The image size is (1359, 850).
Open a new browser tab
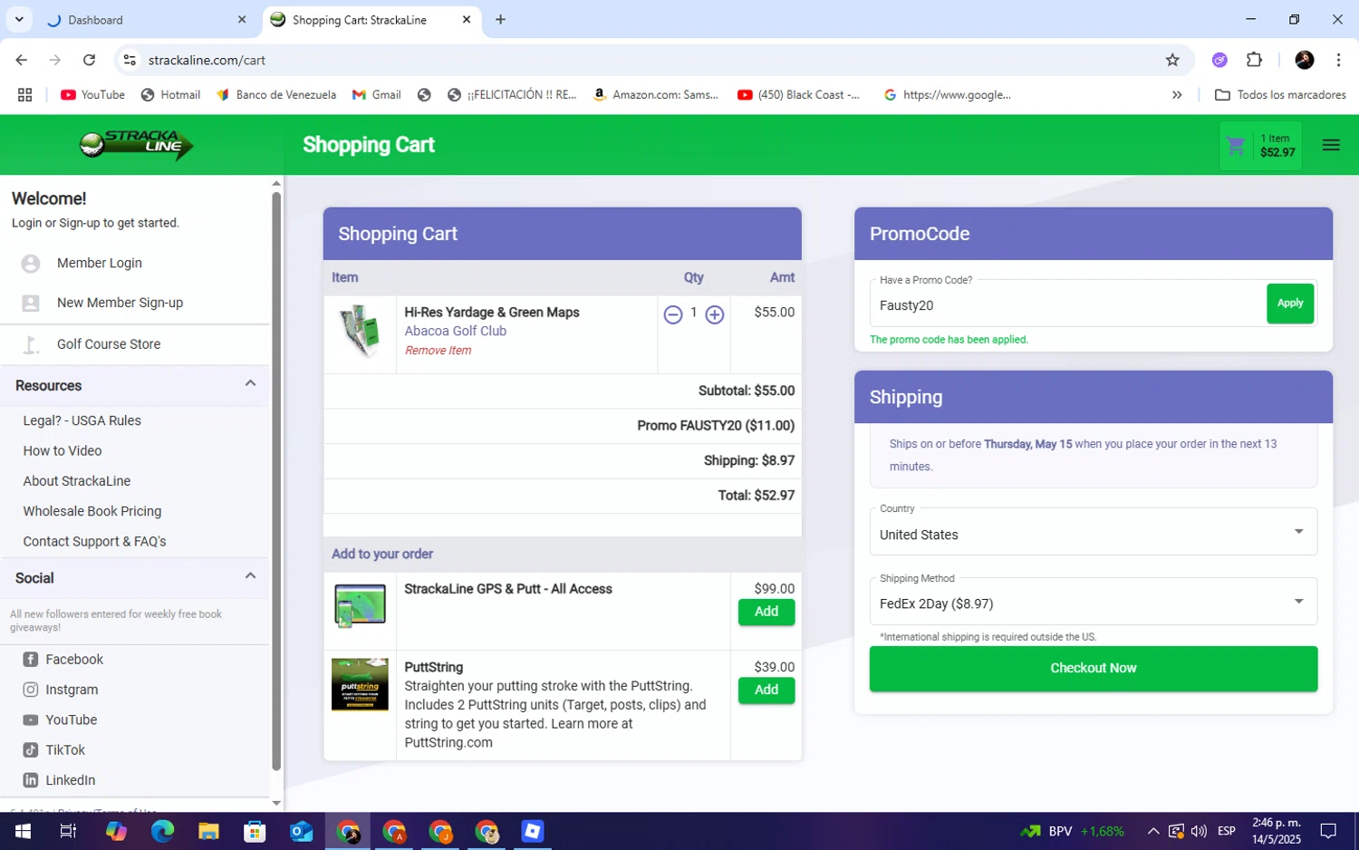[x=500, y=19]
